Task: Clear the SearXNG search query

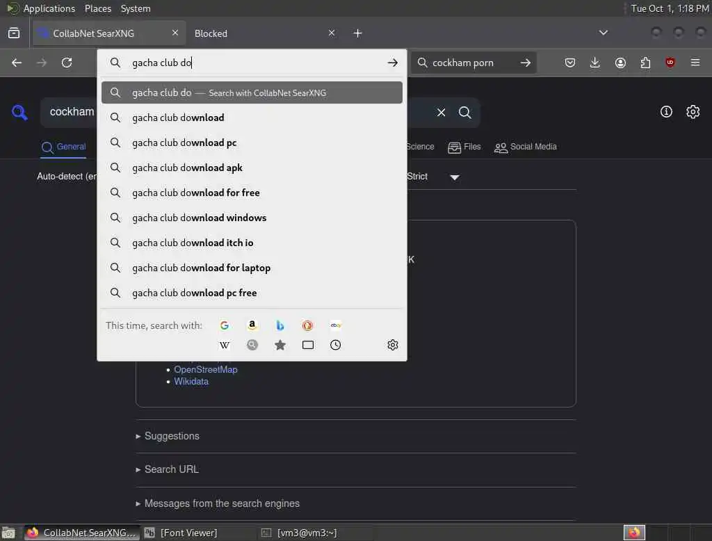Action: pos(442,112)
